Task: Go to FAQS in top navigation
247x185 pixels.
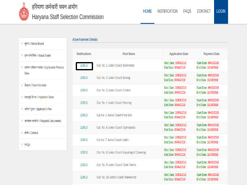Action: click(187, 12)
